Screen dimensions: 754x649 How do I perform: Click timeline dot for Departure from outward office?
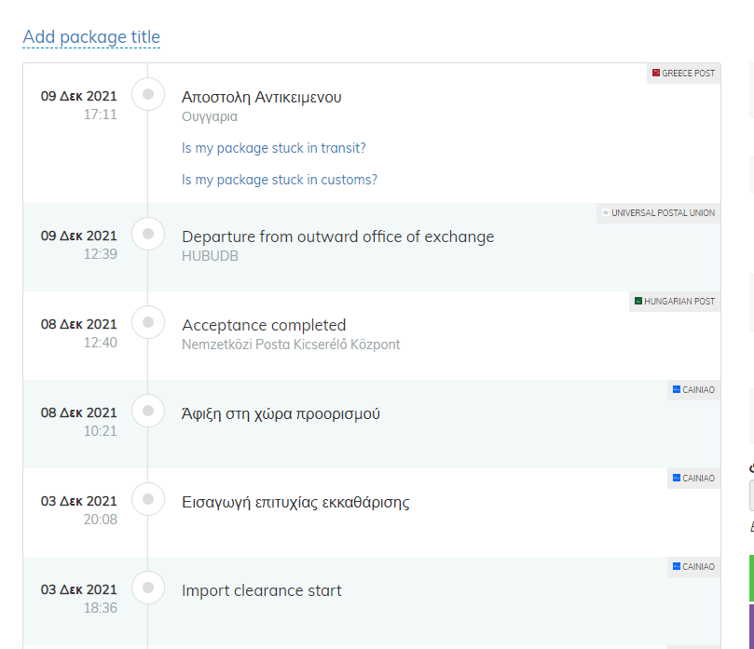coord(148,234)
